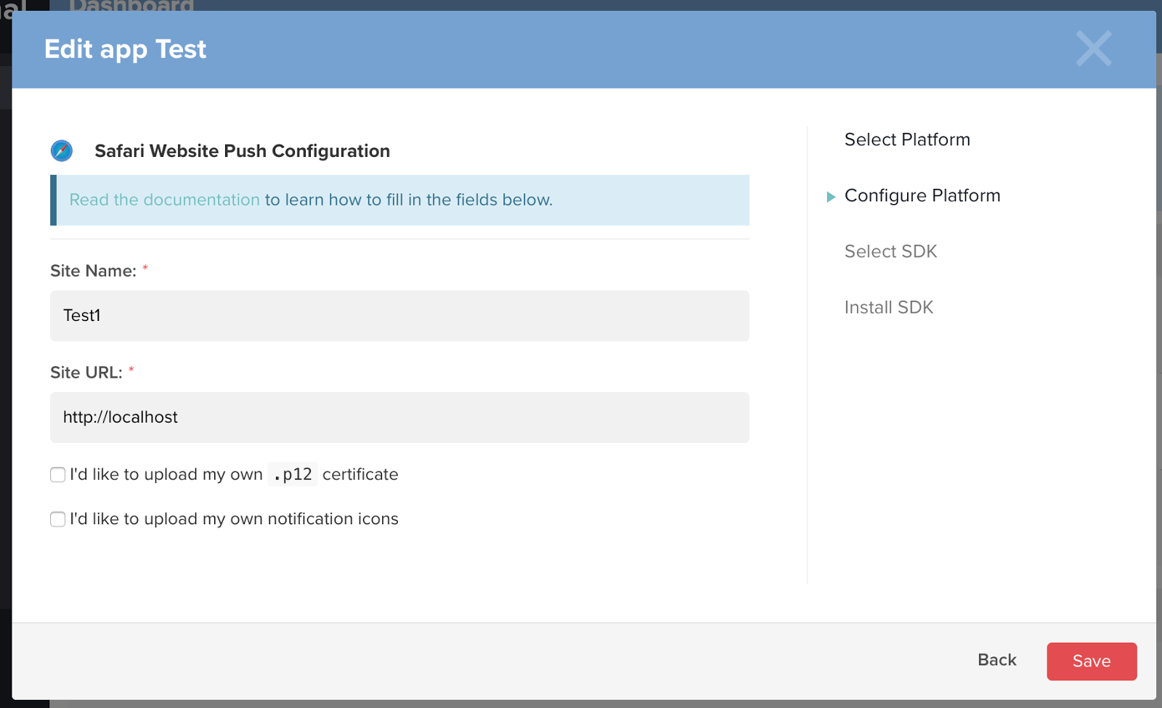Click the Safari Website Push Configuration heading

[x=242, y=151]
